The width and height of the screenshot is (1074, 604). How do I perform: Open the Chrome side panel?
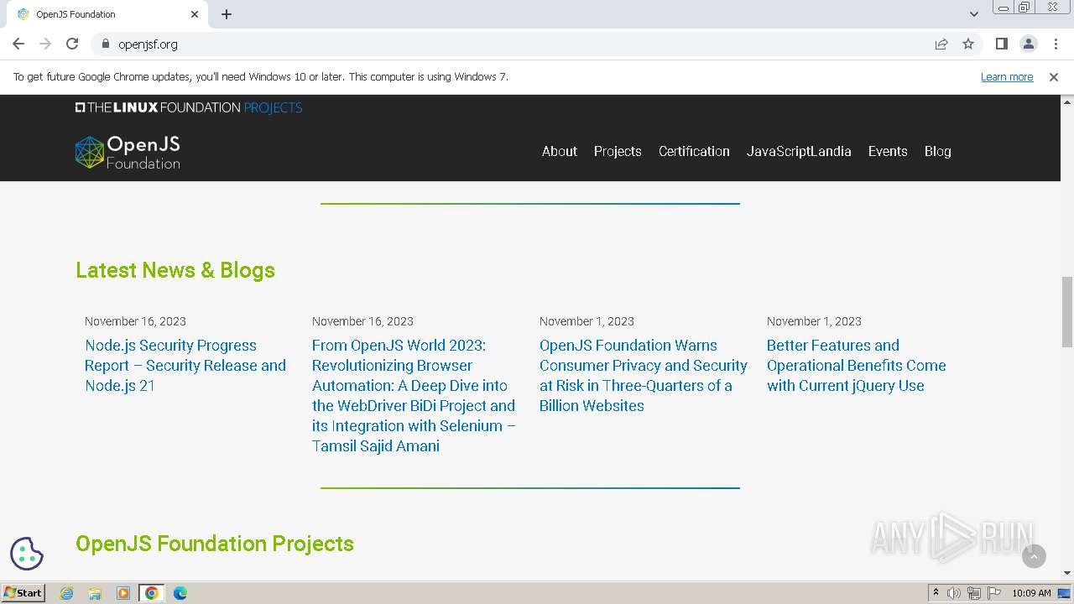click(1002, 44)
